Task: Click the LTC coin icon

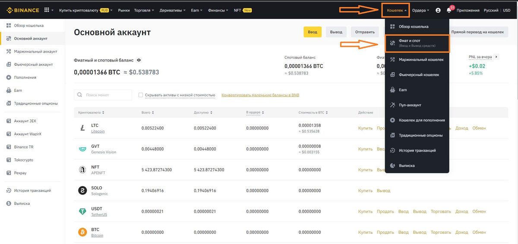Action: pyautogui.click(x=82, y=128)
